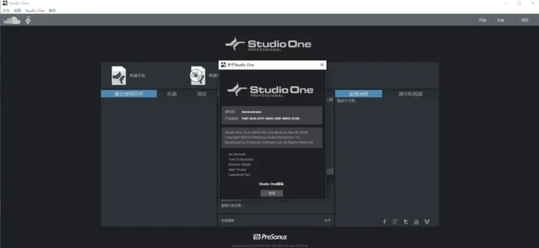
Task: Switch to the 乐曲 tab in start page
Action: [172, 94]
